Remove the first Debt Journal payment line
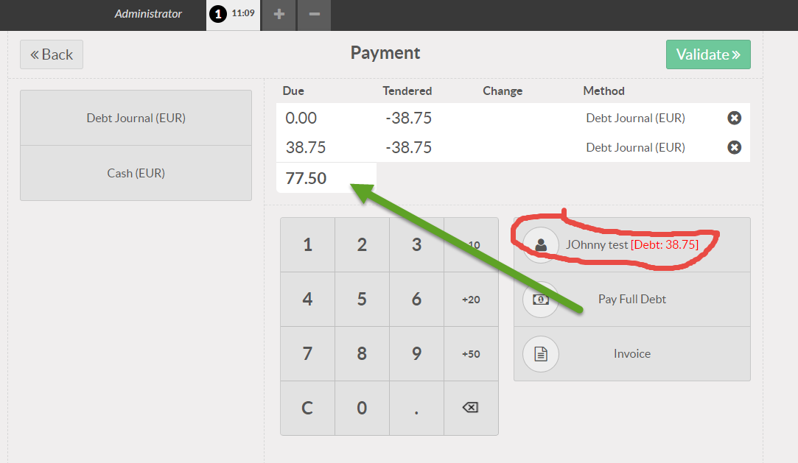The image size is (798, 463). [734, 117]
